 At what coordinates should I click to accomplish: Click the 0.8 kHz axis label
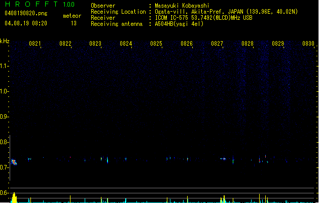coord(4,142)
